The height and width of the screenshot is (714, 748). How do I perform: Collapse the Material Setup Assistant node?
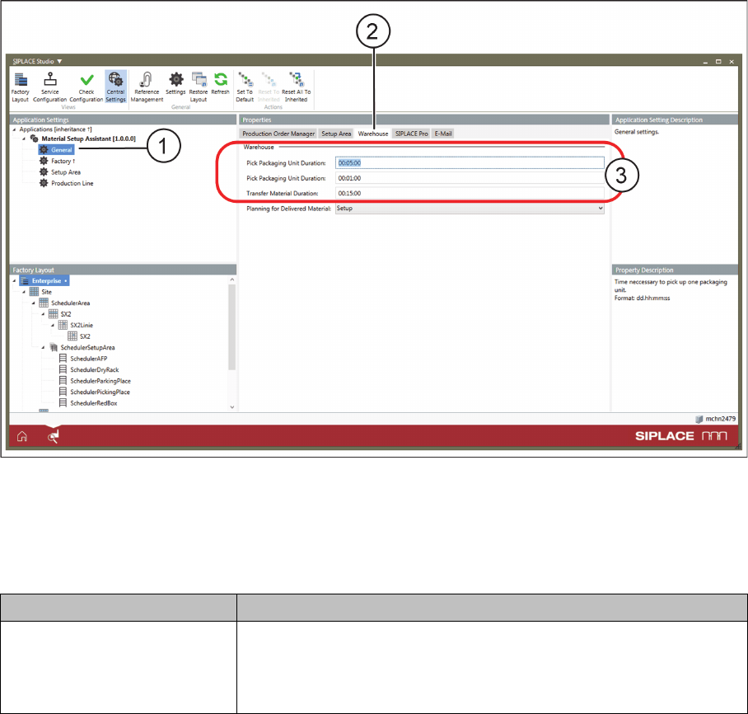24,139
